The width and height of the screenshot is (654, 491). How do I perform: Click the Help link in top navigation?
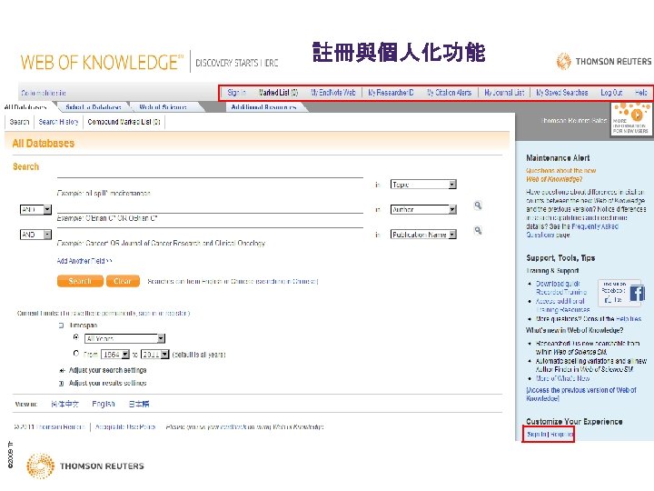(x=641, y=92)
